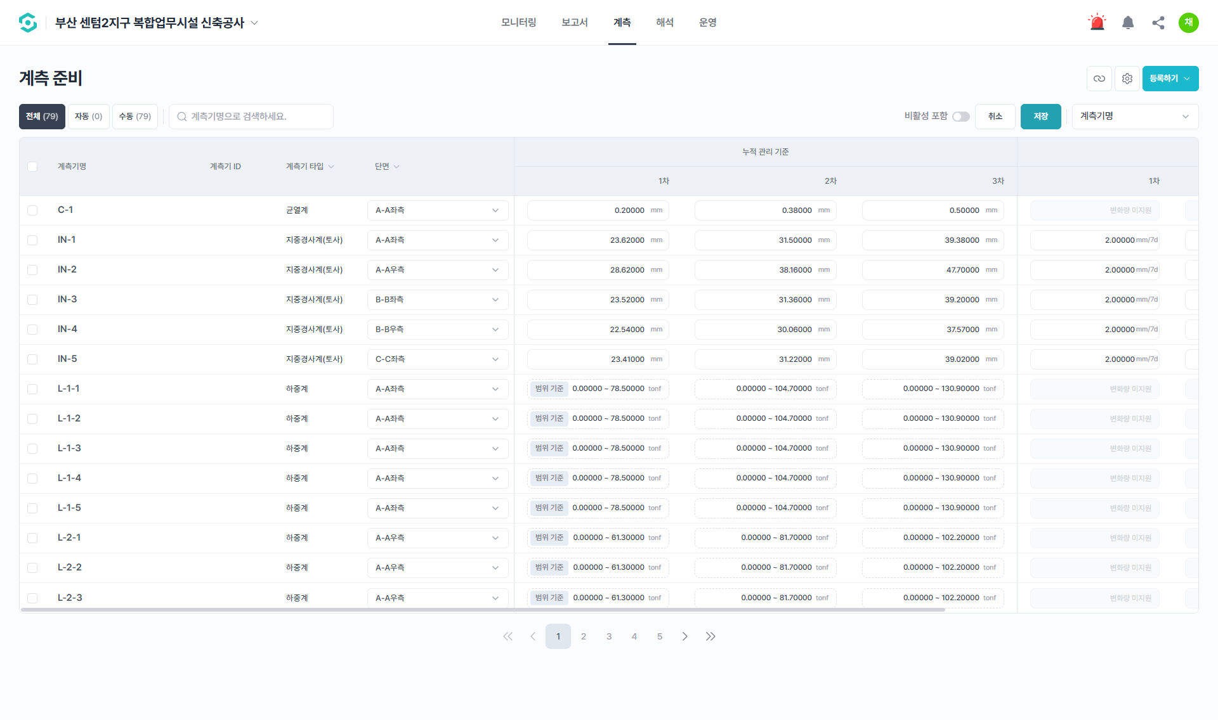The width and height of the screenshot is (1218, 720).
Task: Go to last page double-arrow
Action: (x=710, y=636)
